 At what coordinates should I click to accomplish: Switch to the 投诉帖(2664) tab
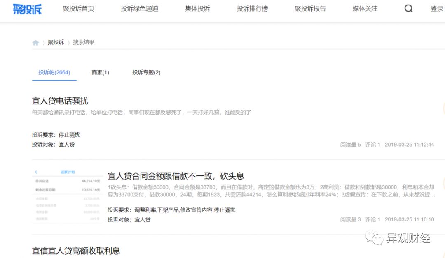(x=54, y=73)
